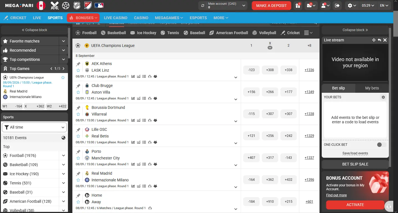Image resolution: width=398 pixels, height=213 pixels.
Task: Open the podium standings icon for Lille OSC match
Action: pos(150,142)
